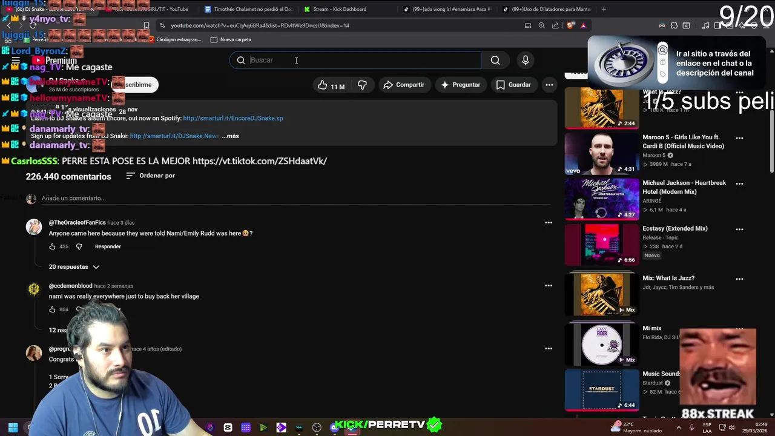Open OBS Studio from the taskbar
The width and height of the screenshot is (775, 436).
tap(317, 428)
